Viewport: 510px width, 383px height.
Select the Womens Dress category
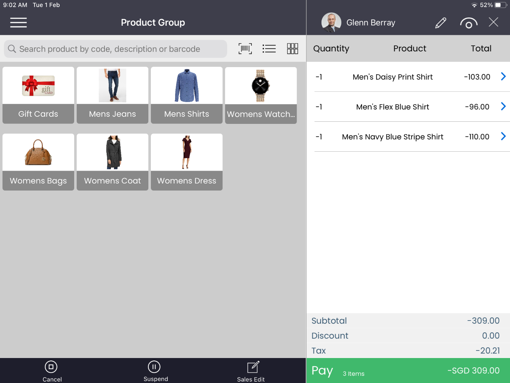coord(187,162)
